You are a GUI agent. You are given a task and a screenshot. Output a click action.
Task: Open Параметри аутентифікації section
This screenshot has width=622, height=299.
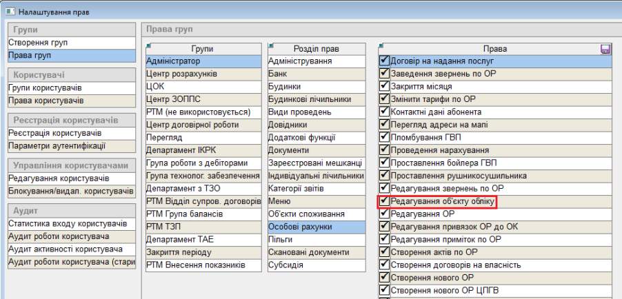[x=69, y=146]
